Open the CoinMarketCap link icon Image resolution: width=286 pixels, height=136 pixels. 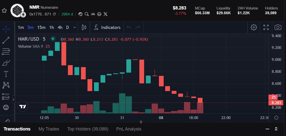93,14
